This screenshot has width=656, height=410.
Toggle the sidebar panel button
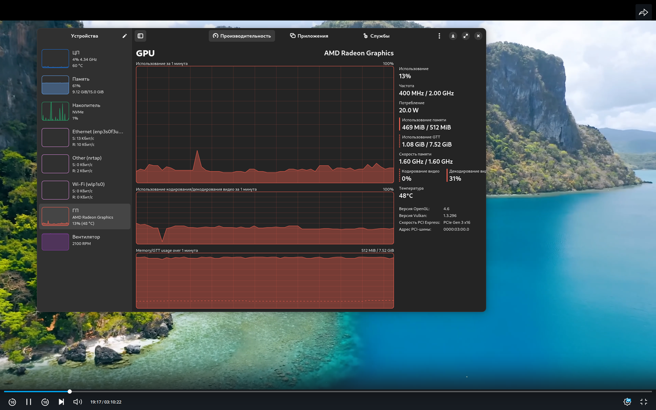(x=140, y=36)
